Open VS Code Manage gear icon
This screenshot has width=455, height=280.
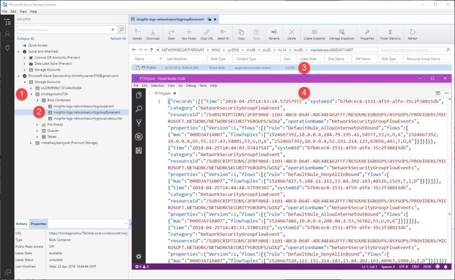[x=139, y=256]
